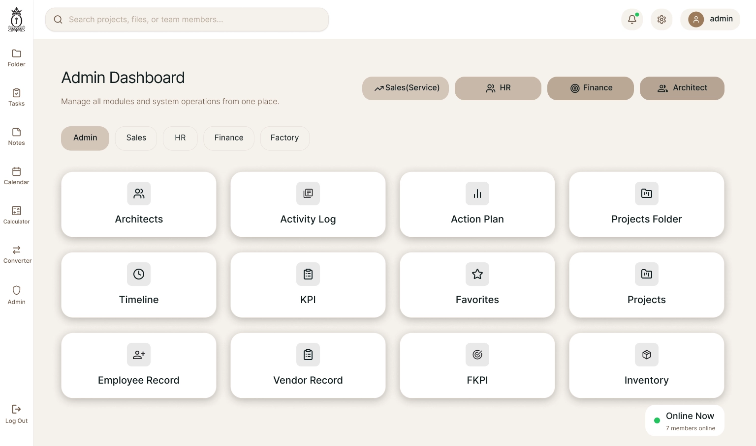The height and width of the screenshot is (446, 756).
Task: Click the Timeline clock icon
Action: (x=139, y=274)
